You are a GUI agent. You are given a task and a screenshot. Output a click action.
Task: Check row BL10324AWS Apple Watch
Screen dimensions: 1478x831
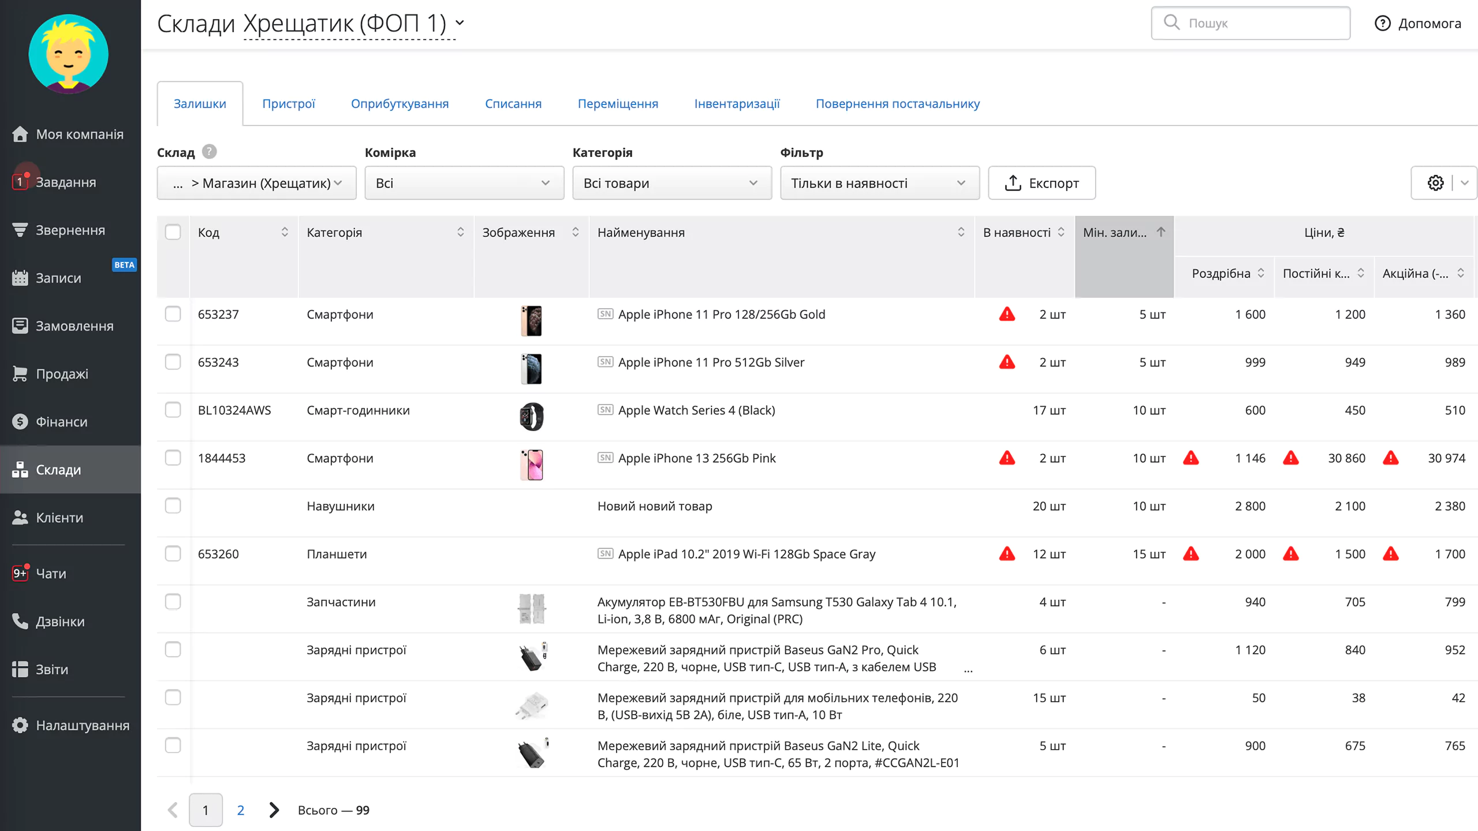click(x=173, y=410)
